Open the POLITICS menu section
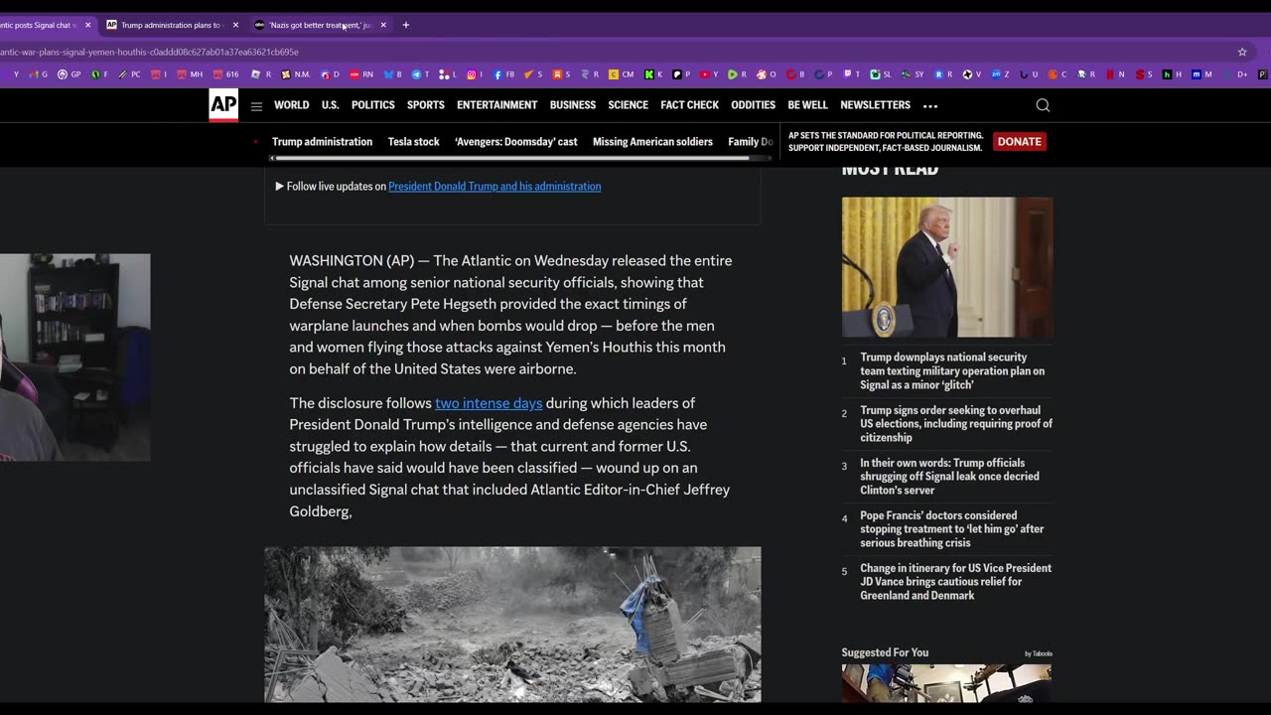The width and height of the screenshot is (1271, 715). pyautogui.click(x=372, y=105)
